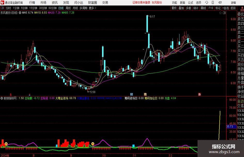Click the 返回 back toolbar button
This screenshot has width=244, height=157.
[233, 8]
